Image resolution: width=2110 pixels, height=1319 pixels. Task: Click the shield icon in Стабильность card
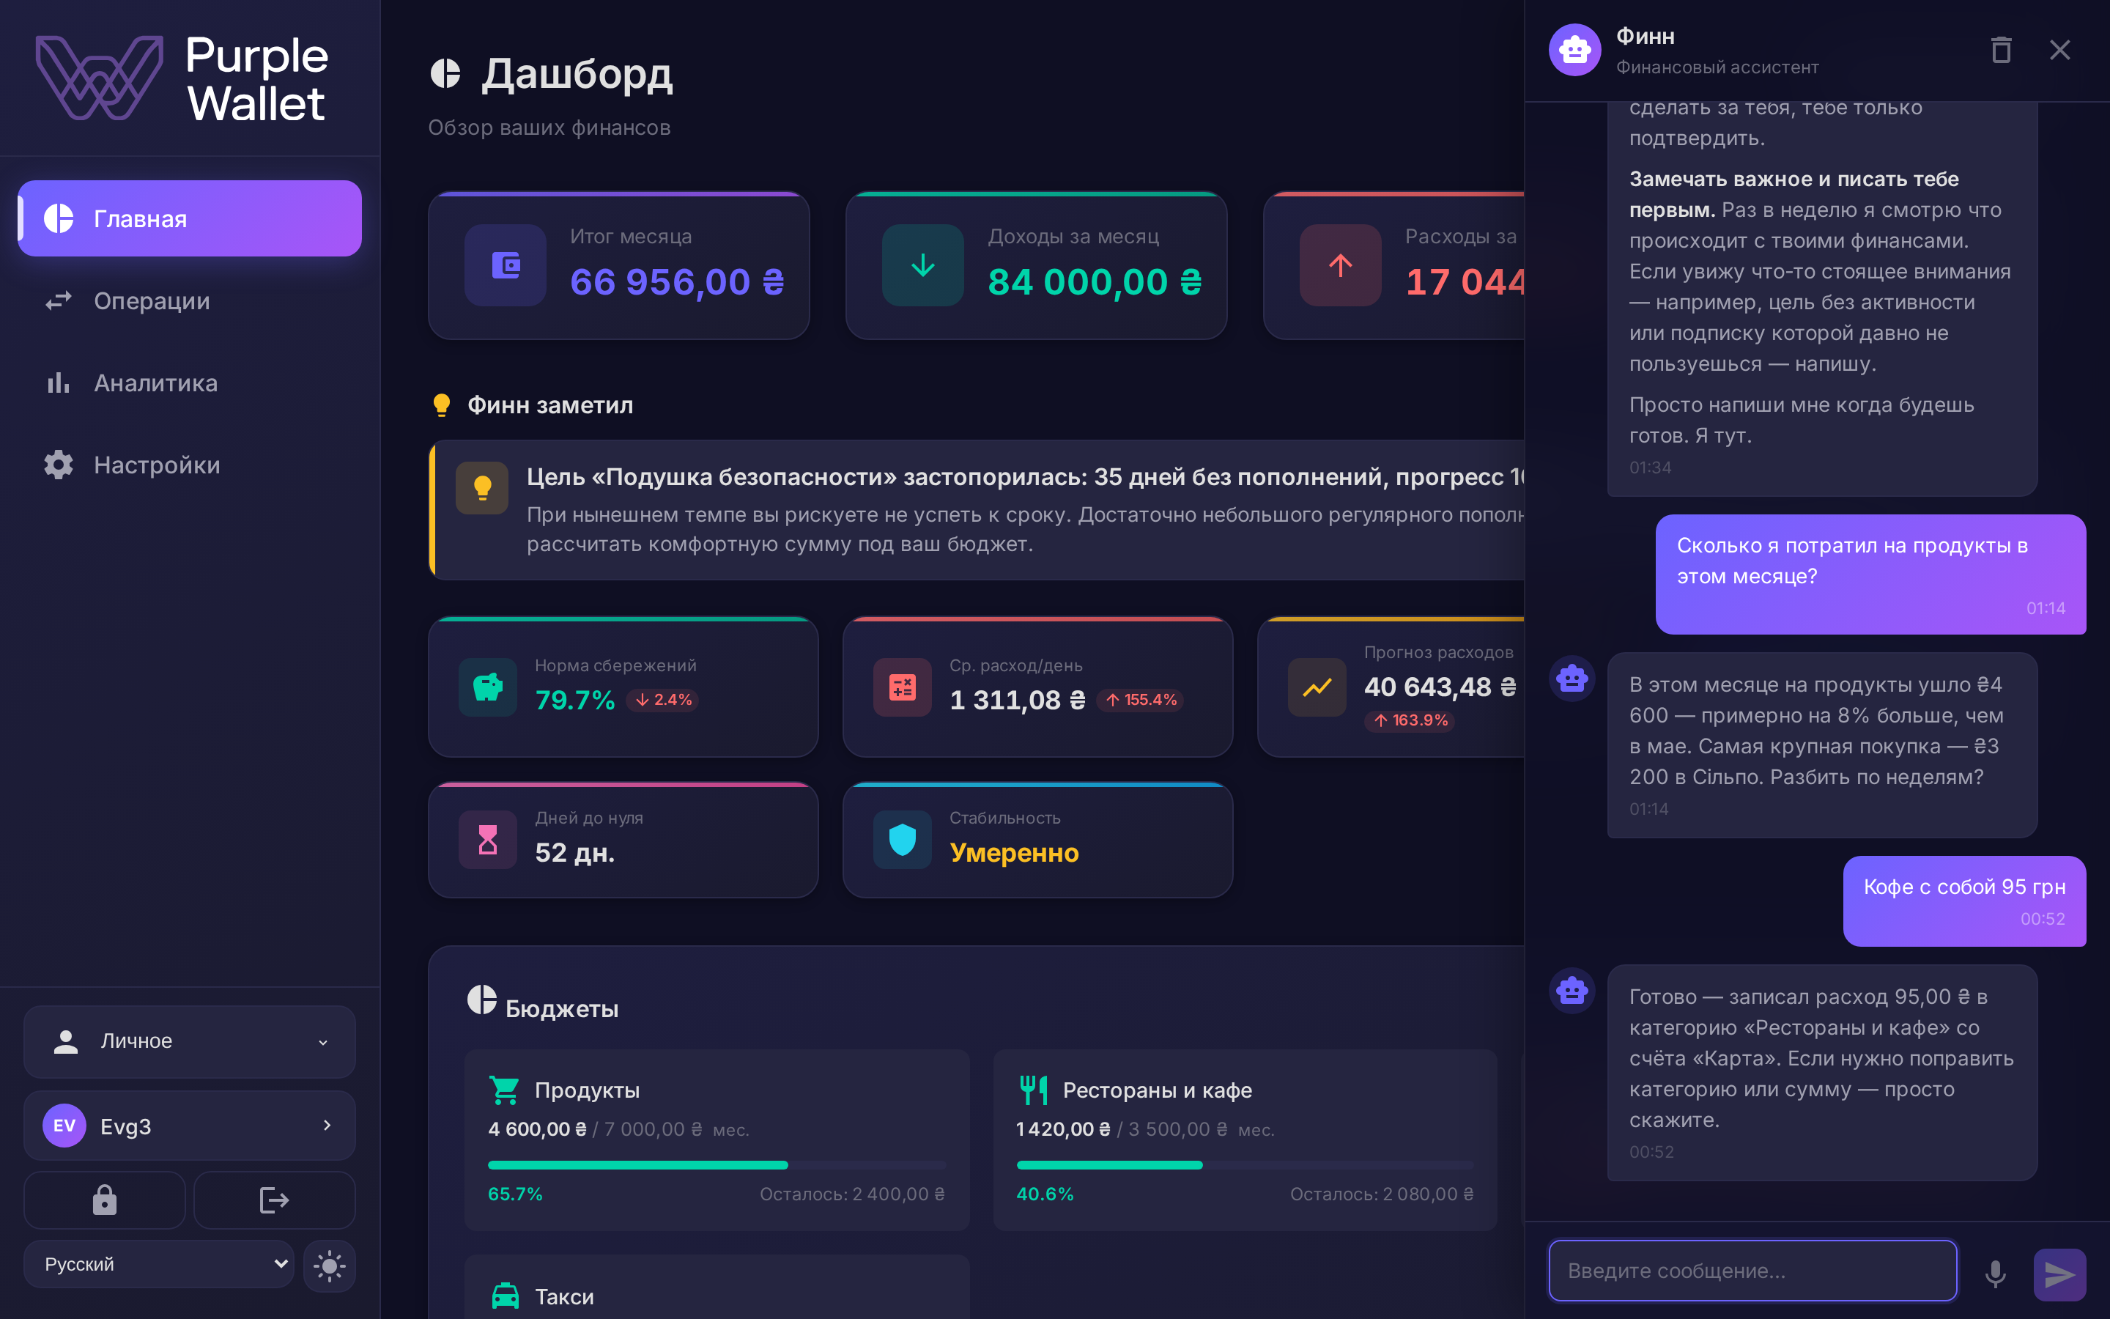(x=903, y=840)
